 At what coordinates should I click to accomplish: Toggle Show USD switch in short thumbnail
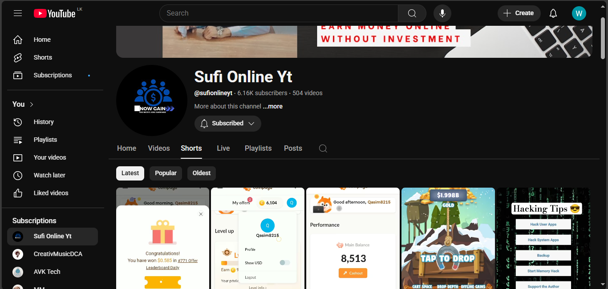point(285,263)
